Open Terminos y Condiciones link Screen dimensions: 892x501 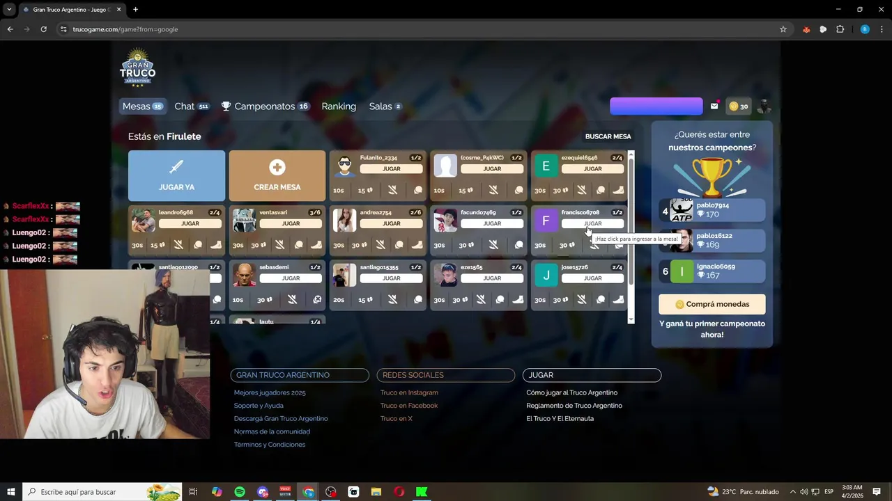270,445
